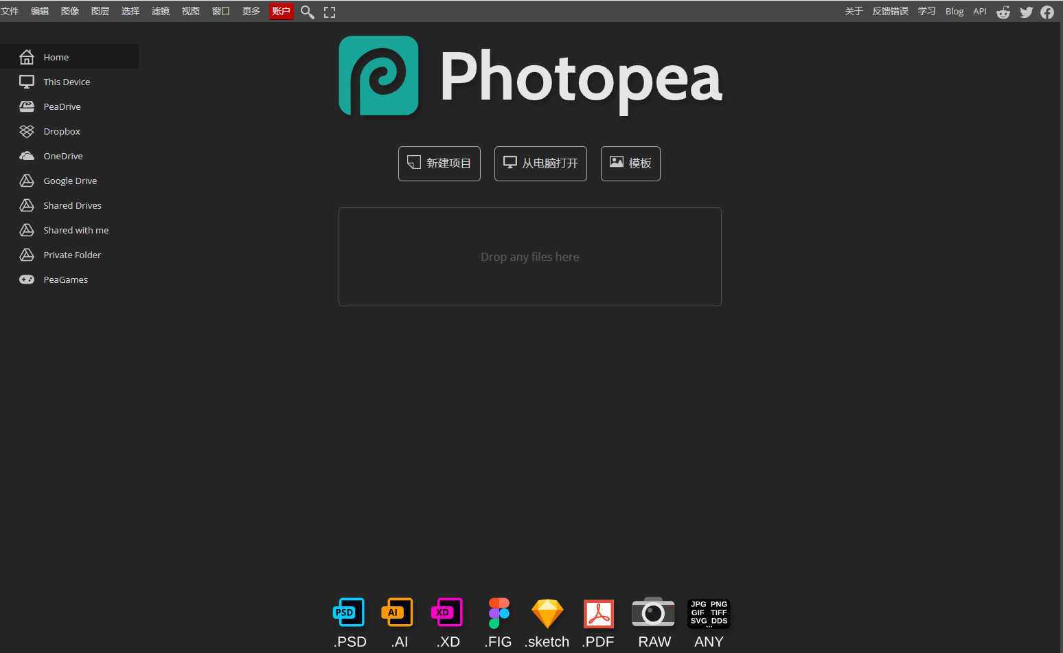Click the ANY image formats icon
The height and width of the screenshot is (653, 1063).
(708, 612)
